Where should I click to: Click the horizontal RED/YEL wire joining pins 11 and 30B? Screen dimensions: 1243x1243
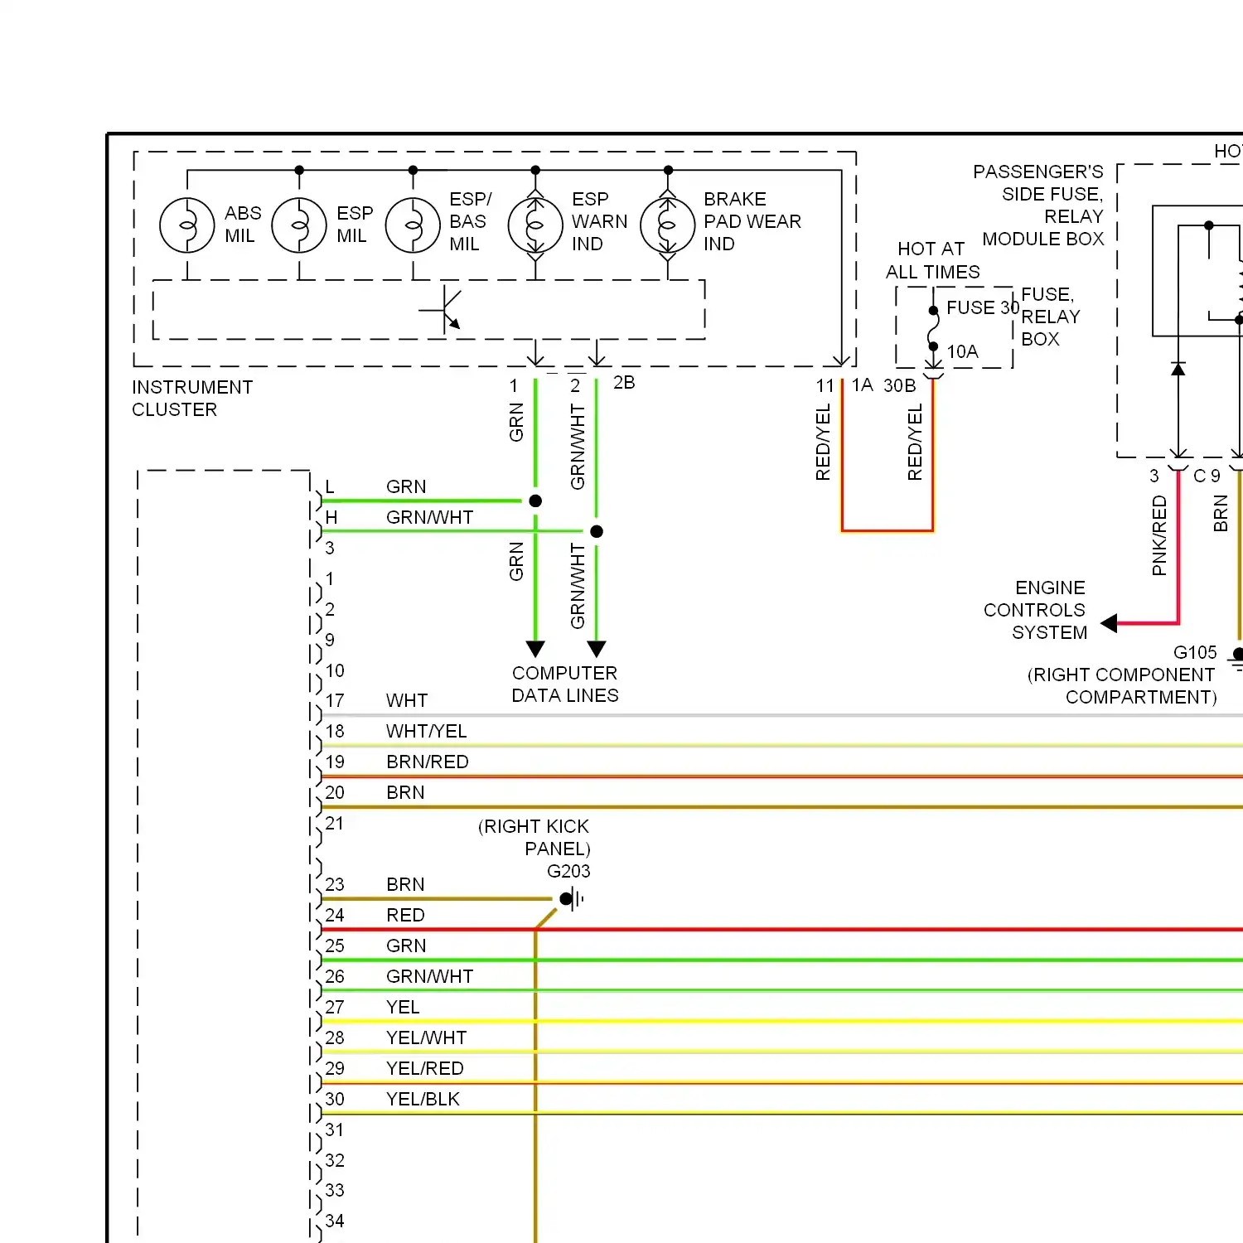(888, 530)
